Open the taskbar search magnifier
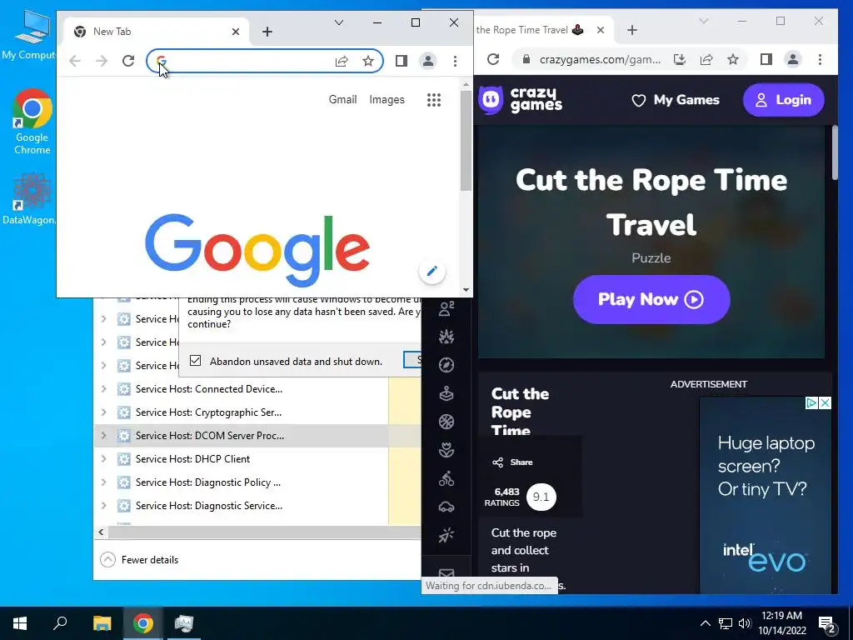Image resolution: width=853 pixels, height=640 pixels. (x=60, y=623)
